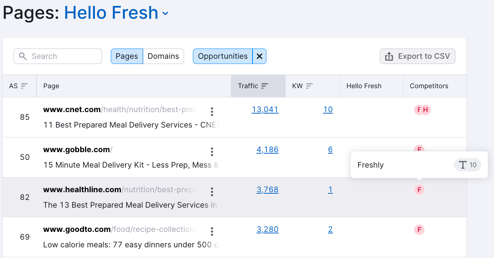Click the T 10 badge in Freshly tooltip

pos(467,165)
